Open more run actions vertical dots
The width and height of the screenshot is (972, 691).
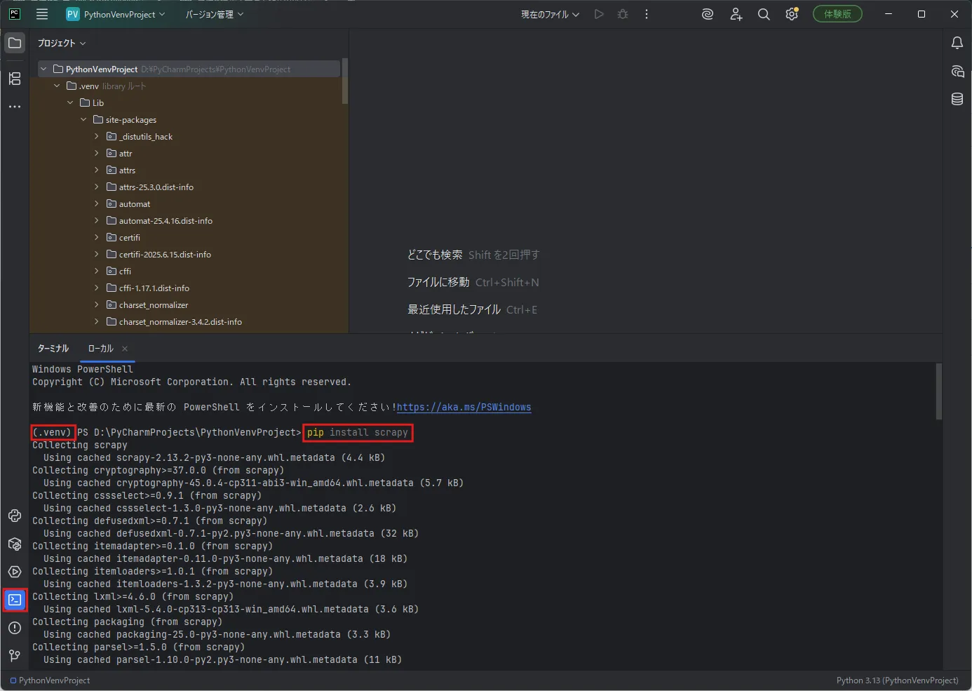(x=647, y=14)
